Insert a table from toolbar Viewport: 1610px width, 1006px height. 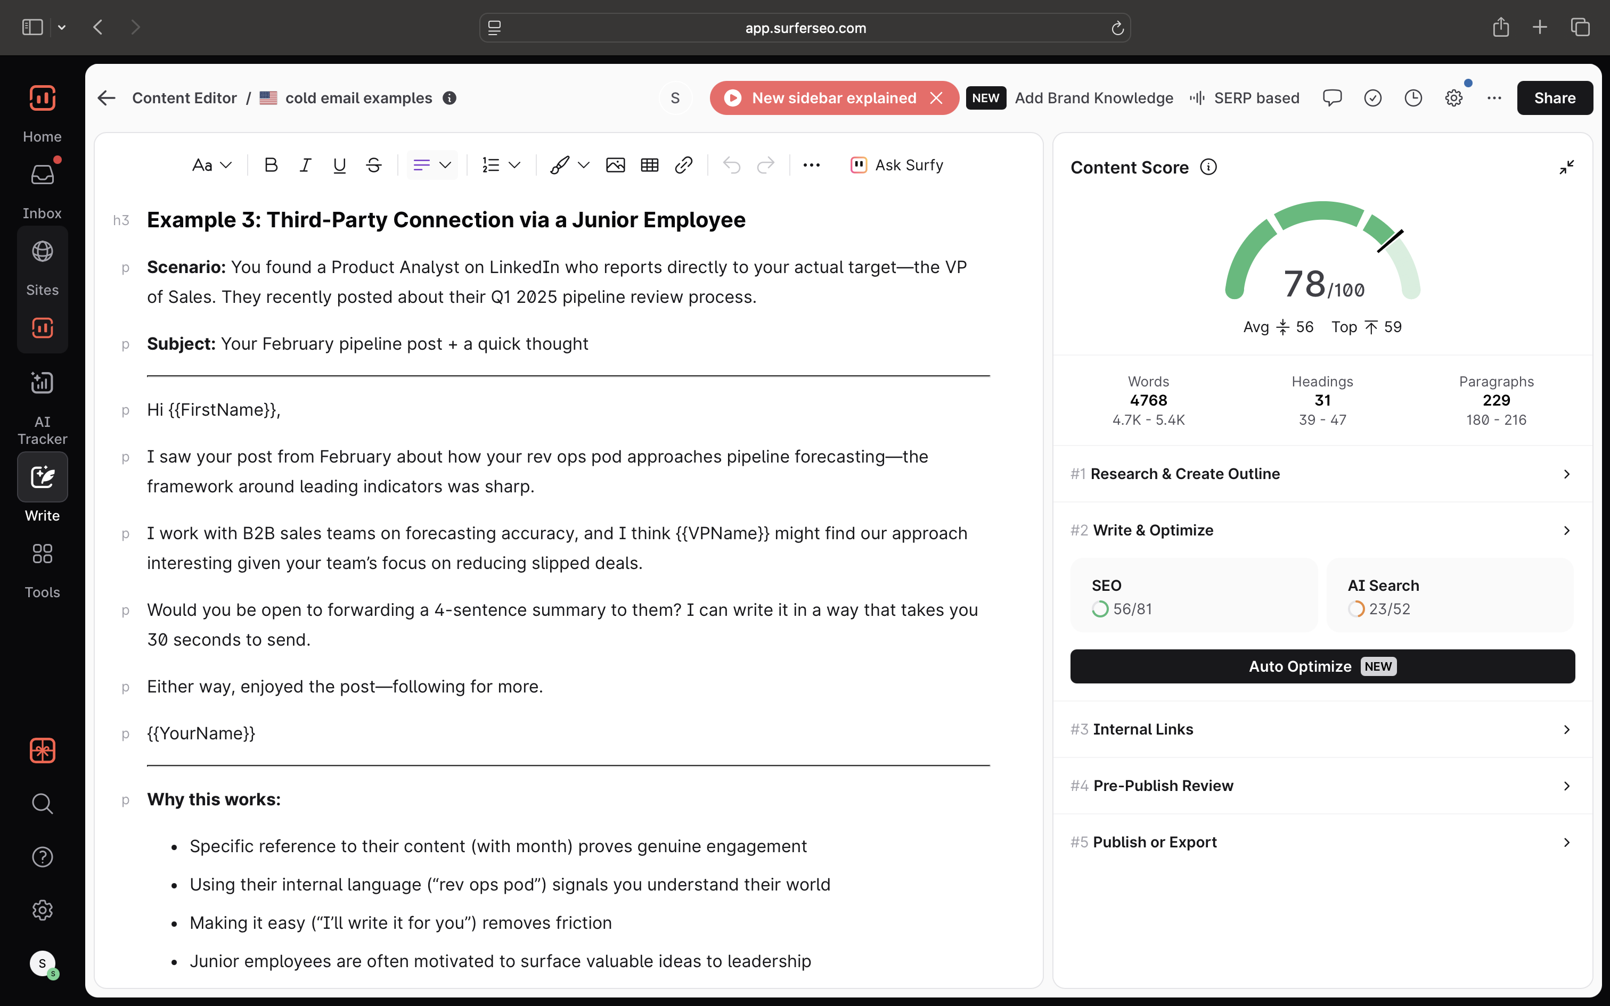click(x=649, y=165)
